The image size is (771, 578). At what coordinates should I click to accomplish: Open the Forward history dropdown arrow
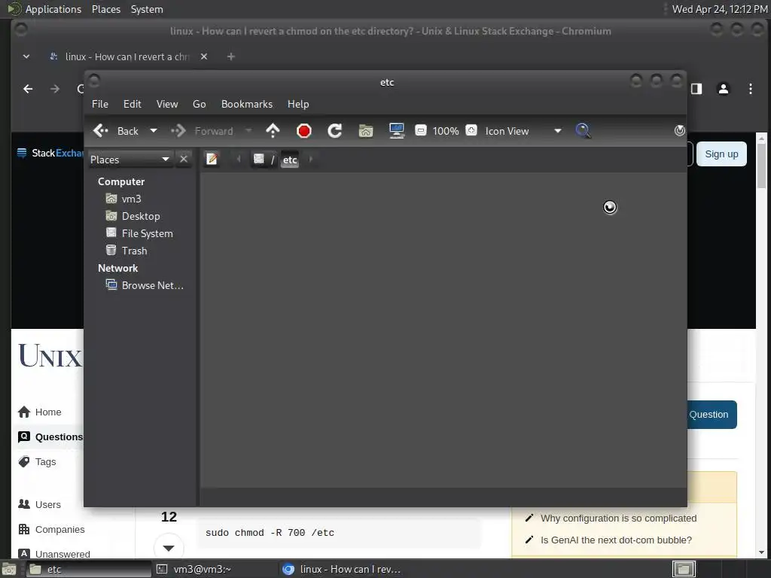pyautogui.click(x=248, y=131)
